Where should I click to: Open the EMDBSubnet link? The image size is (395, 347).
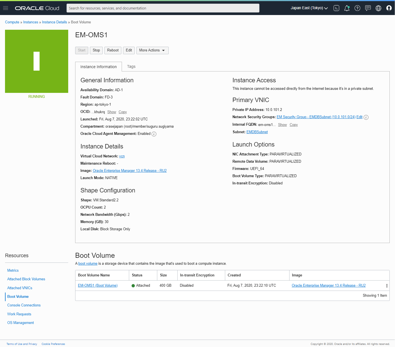click(257, 132)
